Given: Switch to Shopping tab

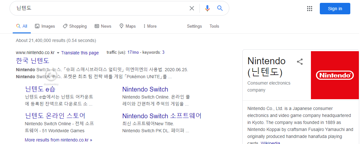Looking at the screenshot, I should tap(75, 26).
